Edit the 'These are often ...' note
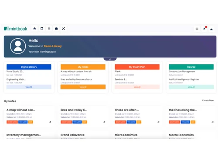Image resolution: width=218 pixels, height=163 pixels. [139, 122]
